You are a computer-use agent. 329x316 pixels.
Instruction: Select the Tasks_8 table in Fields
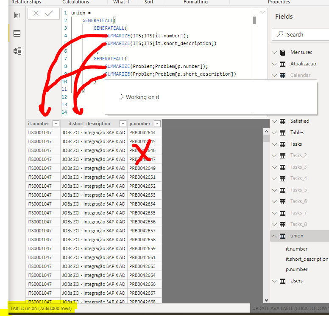(x=298, y=224)
